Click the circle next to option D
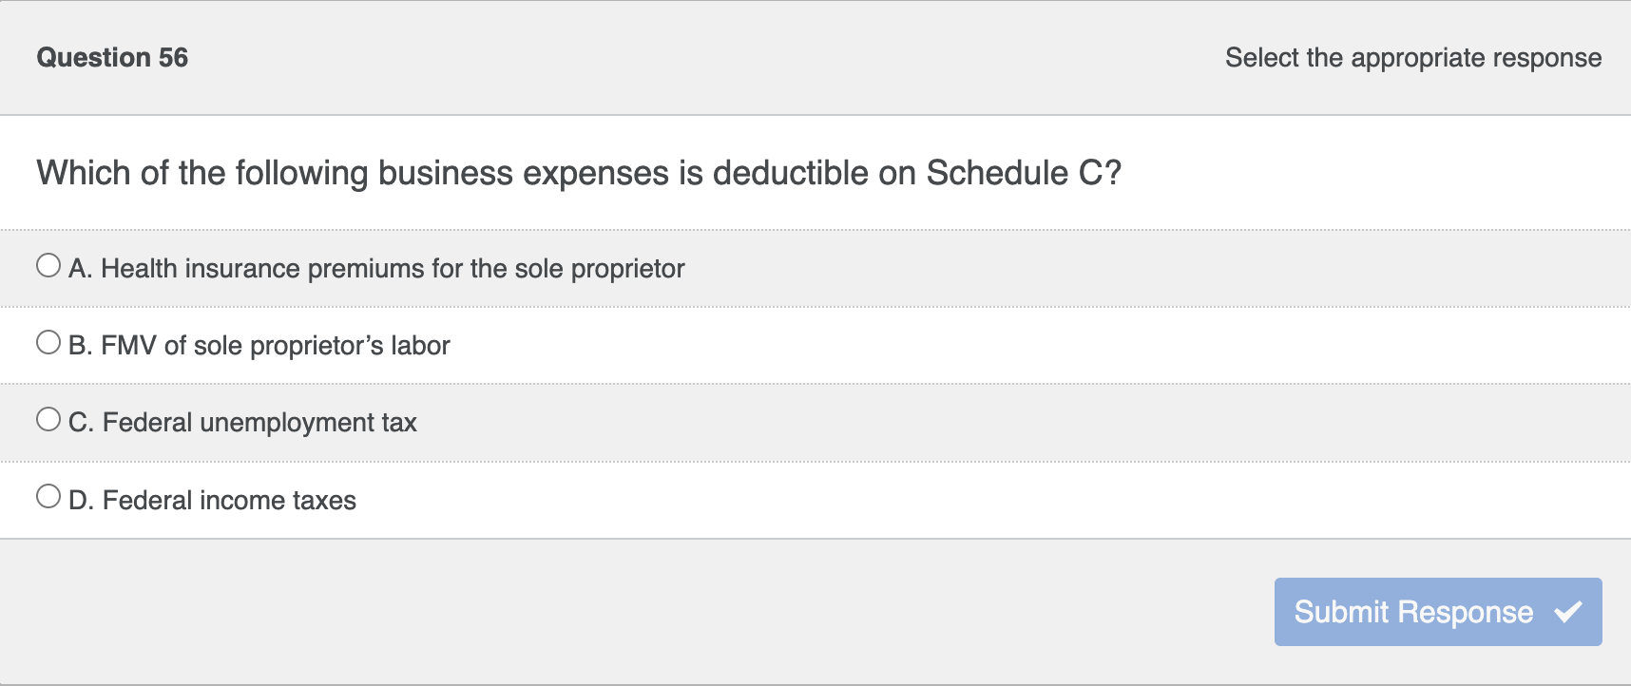The image size is (1631, 686). coord(48,493)
